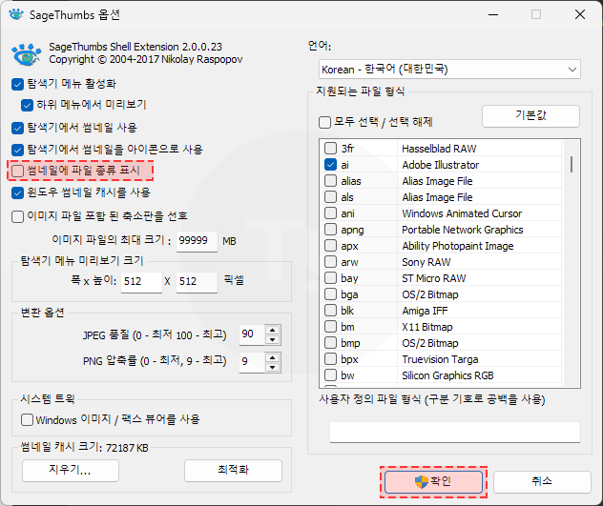The image size is (603, 506).
Task: Click the title bar SageThumbs app icon
Action: [x=16, y=14]
